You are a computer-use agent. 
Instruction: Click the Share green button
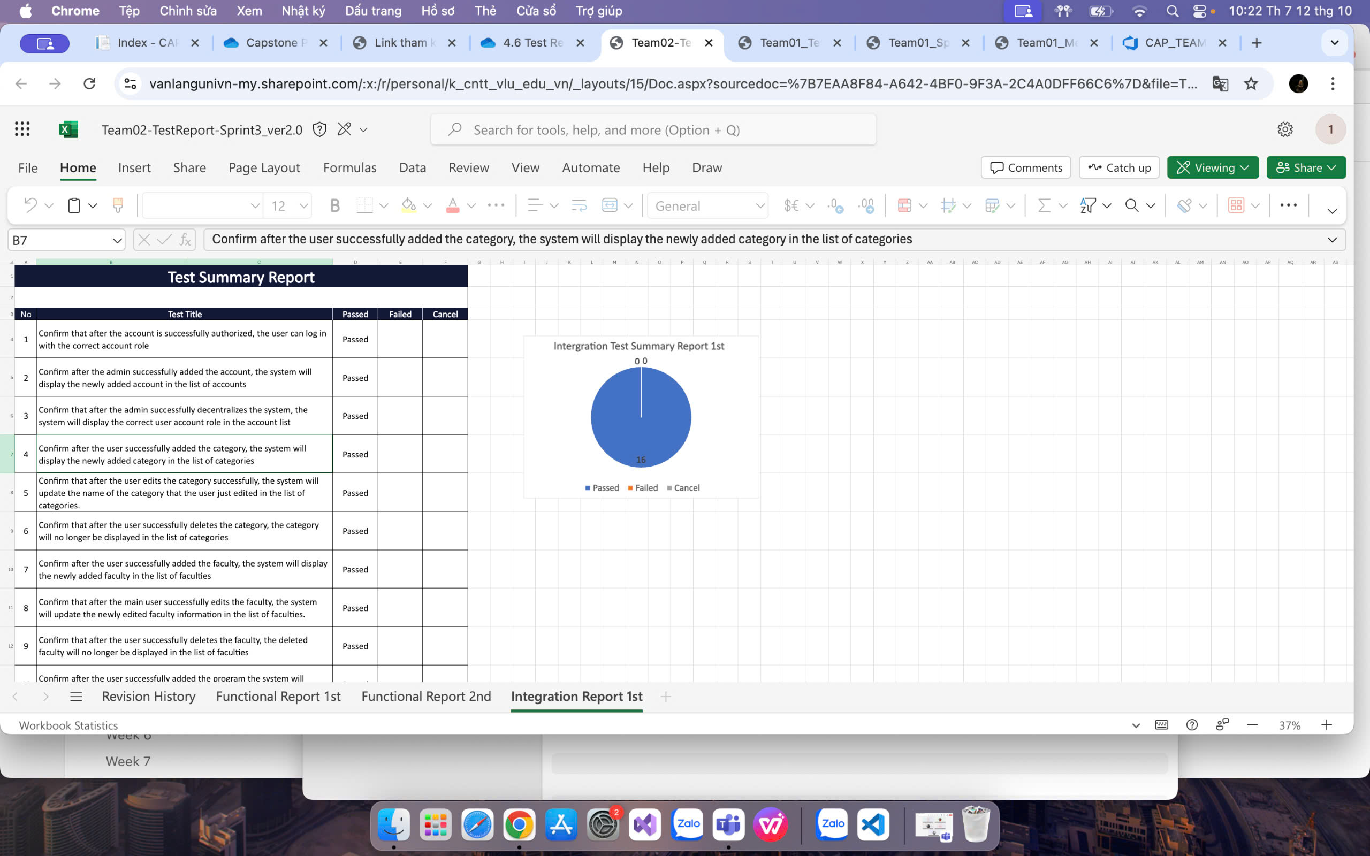[1305, 167]
